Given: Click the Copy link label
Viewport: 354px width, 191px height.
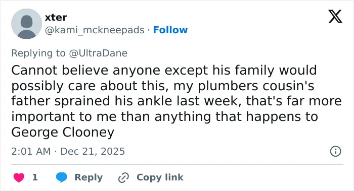Looking at the screenshot, I should (x=160, y=177).
